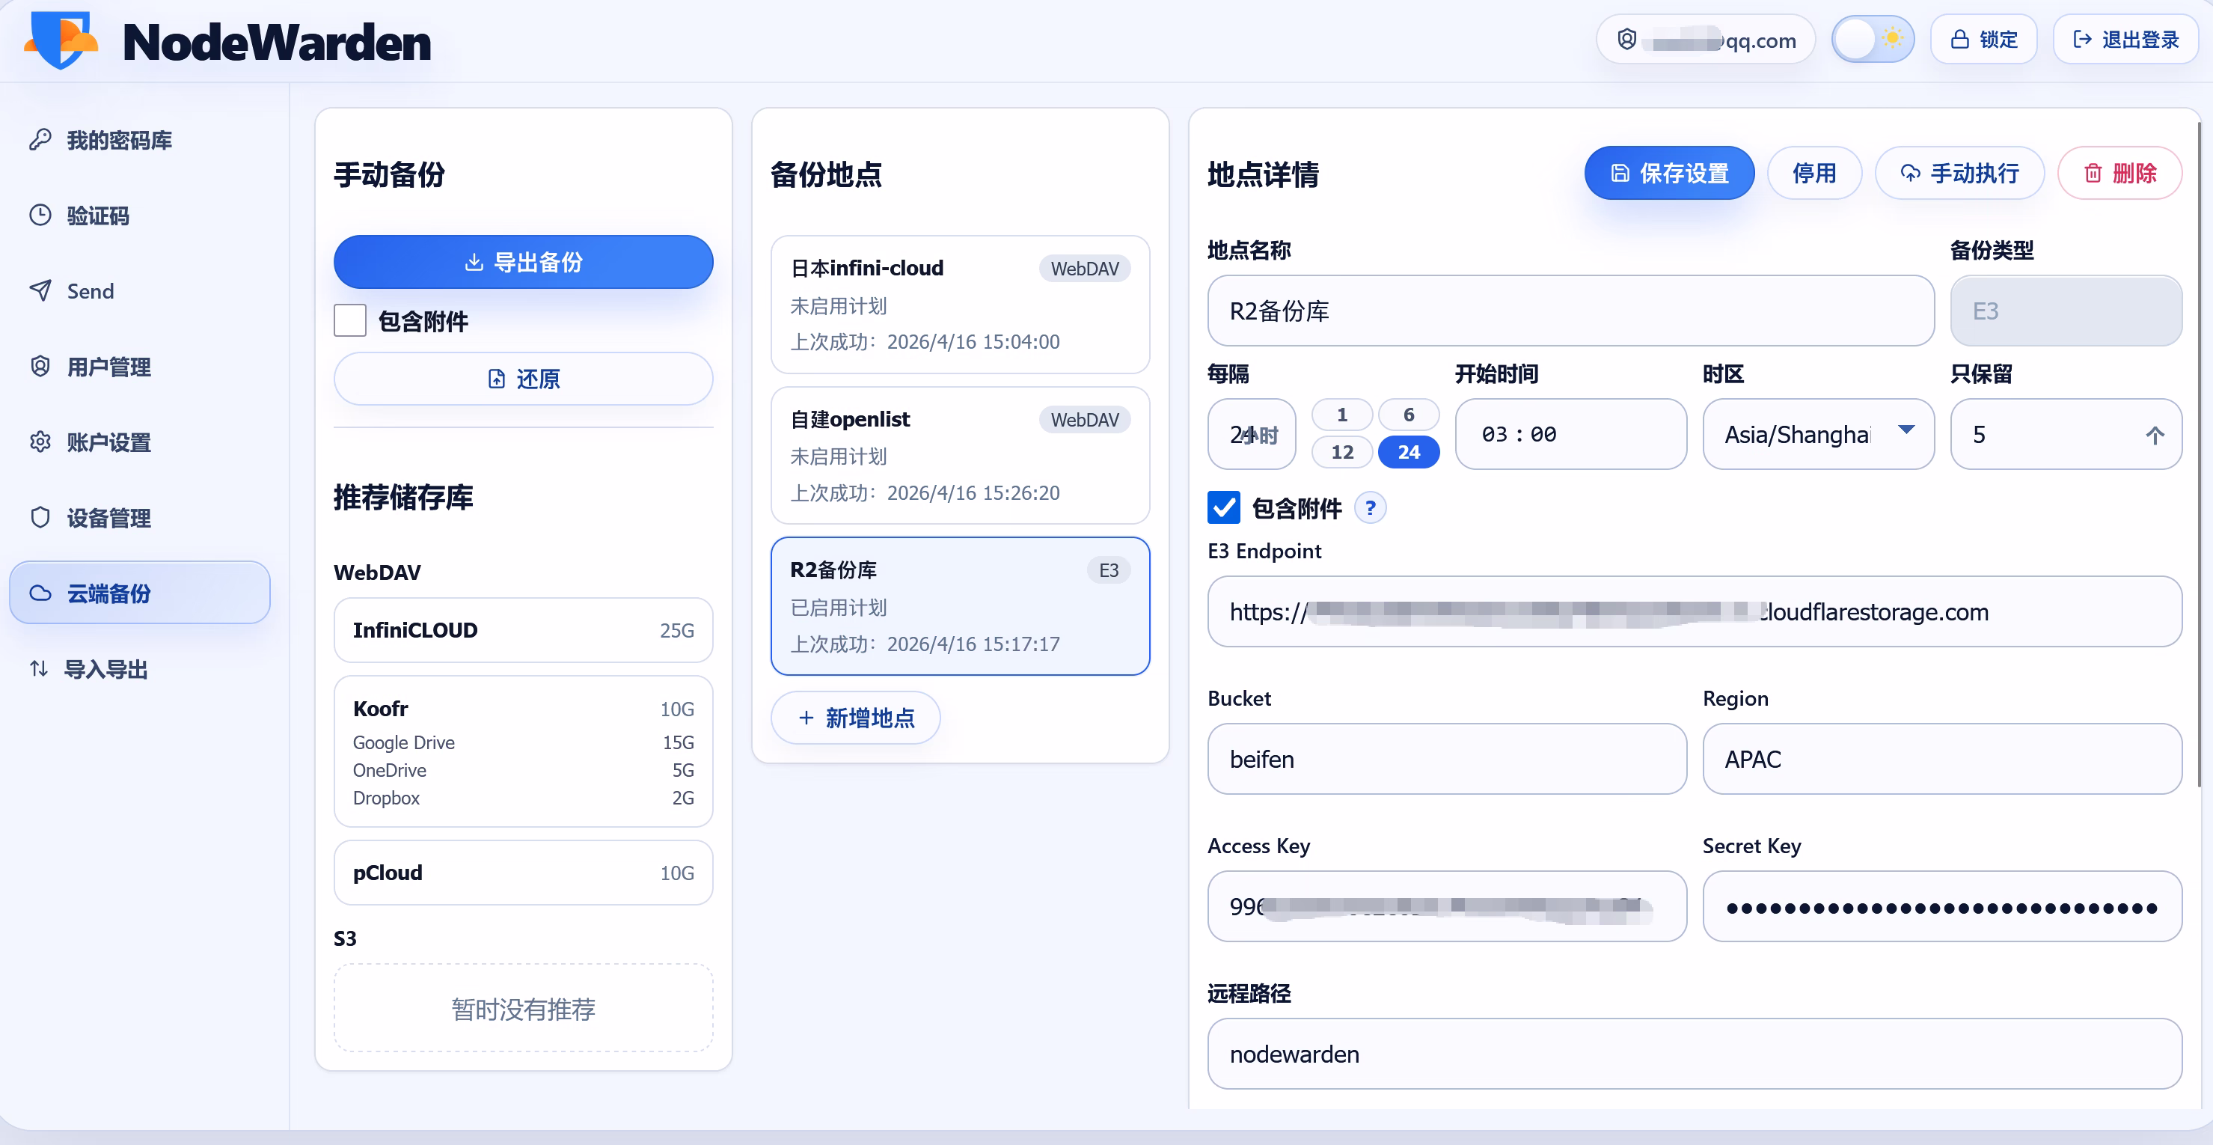The height and width of the screenshot is (1145, 2213).
Task: Click 新增地点 to add a location
Action: (x=855, y=718)
